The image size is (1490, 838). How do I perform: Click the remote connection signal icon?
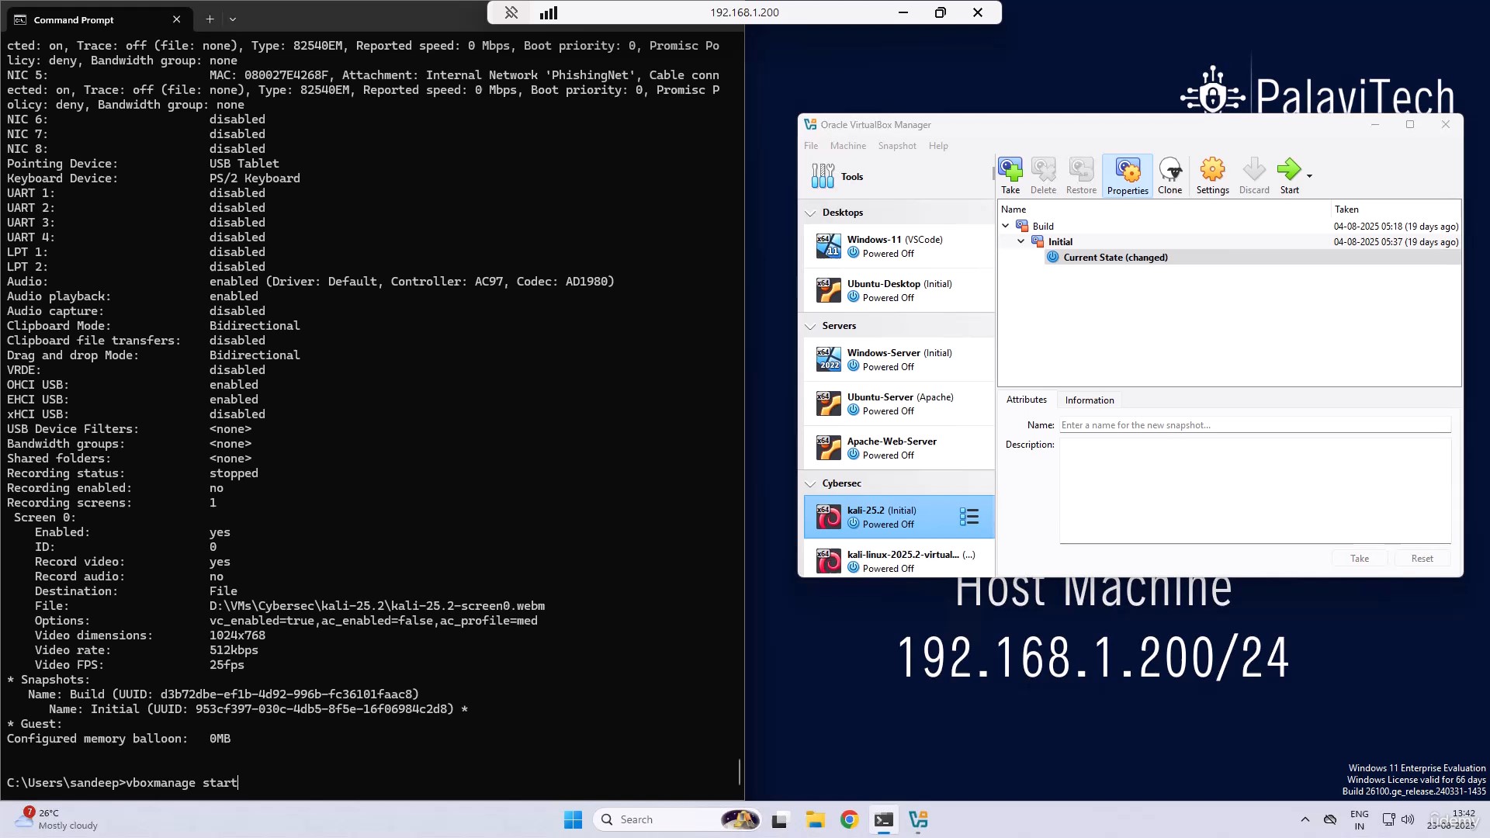pos(549,12)
